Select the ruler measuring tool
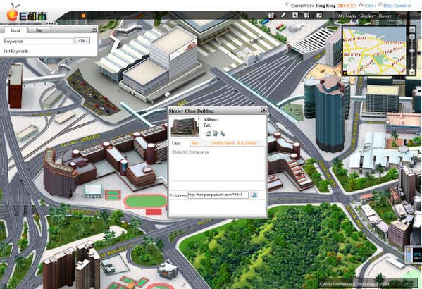This screenshot has height=289, width=422. tap(283, 16)
